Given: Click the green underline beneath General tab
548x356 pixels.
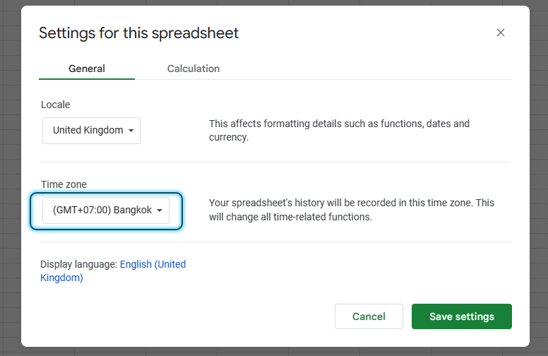Looking at the screenshot, I should [87, 79].
